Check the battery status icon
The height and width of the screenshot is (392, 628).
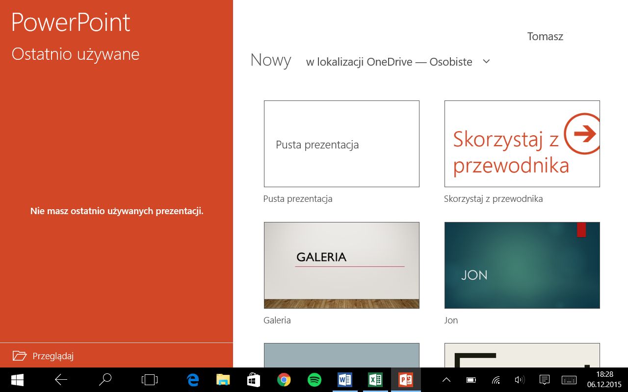tap(471, 380)
